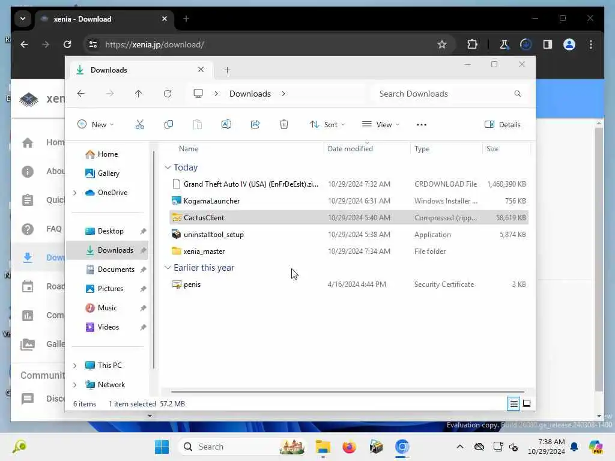Image resolution: width=615 pixels, height=461 pixels.
Task: Open Chrome Labs flask icon
Action: (504, 44)
